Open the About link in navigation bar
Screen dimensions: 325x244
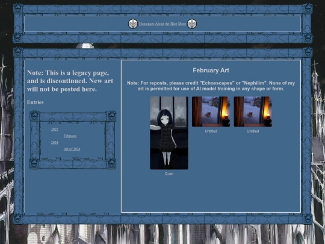click(x=159, y=24)
